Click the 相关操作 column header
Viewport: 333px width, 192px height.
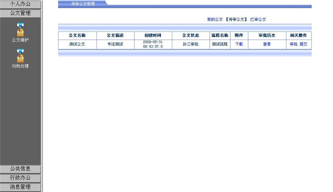pos(299,35)
